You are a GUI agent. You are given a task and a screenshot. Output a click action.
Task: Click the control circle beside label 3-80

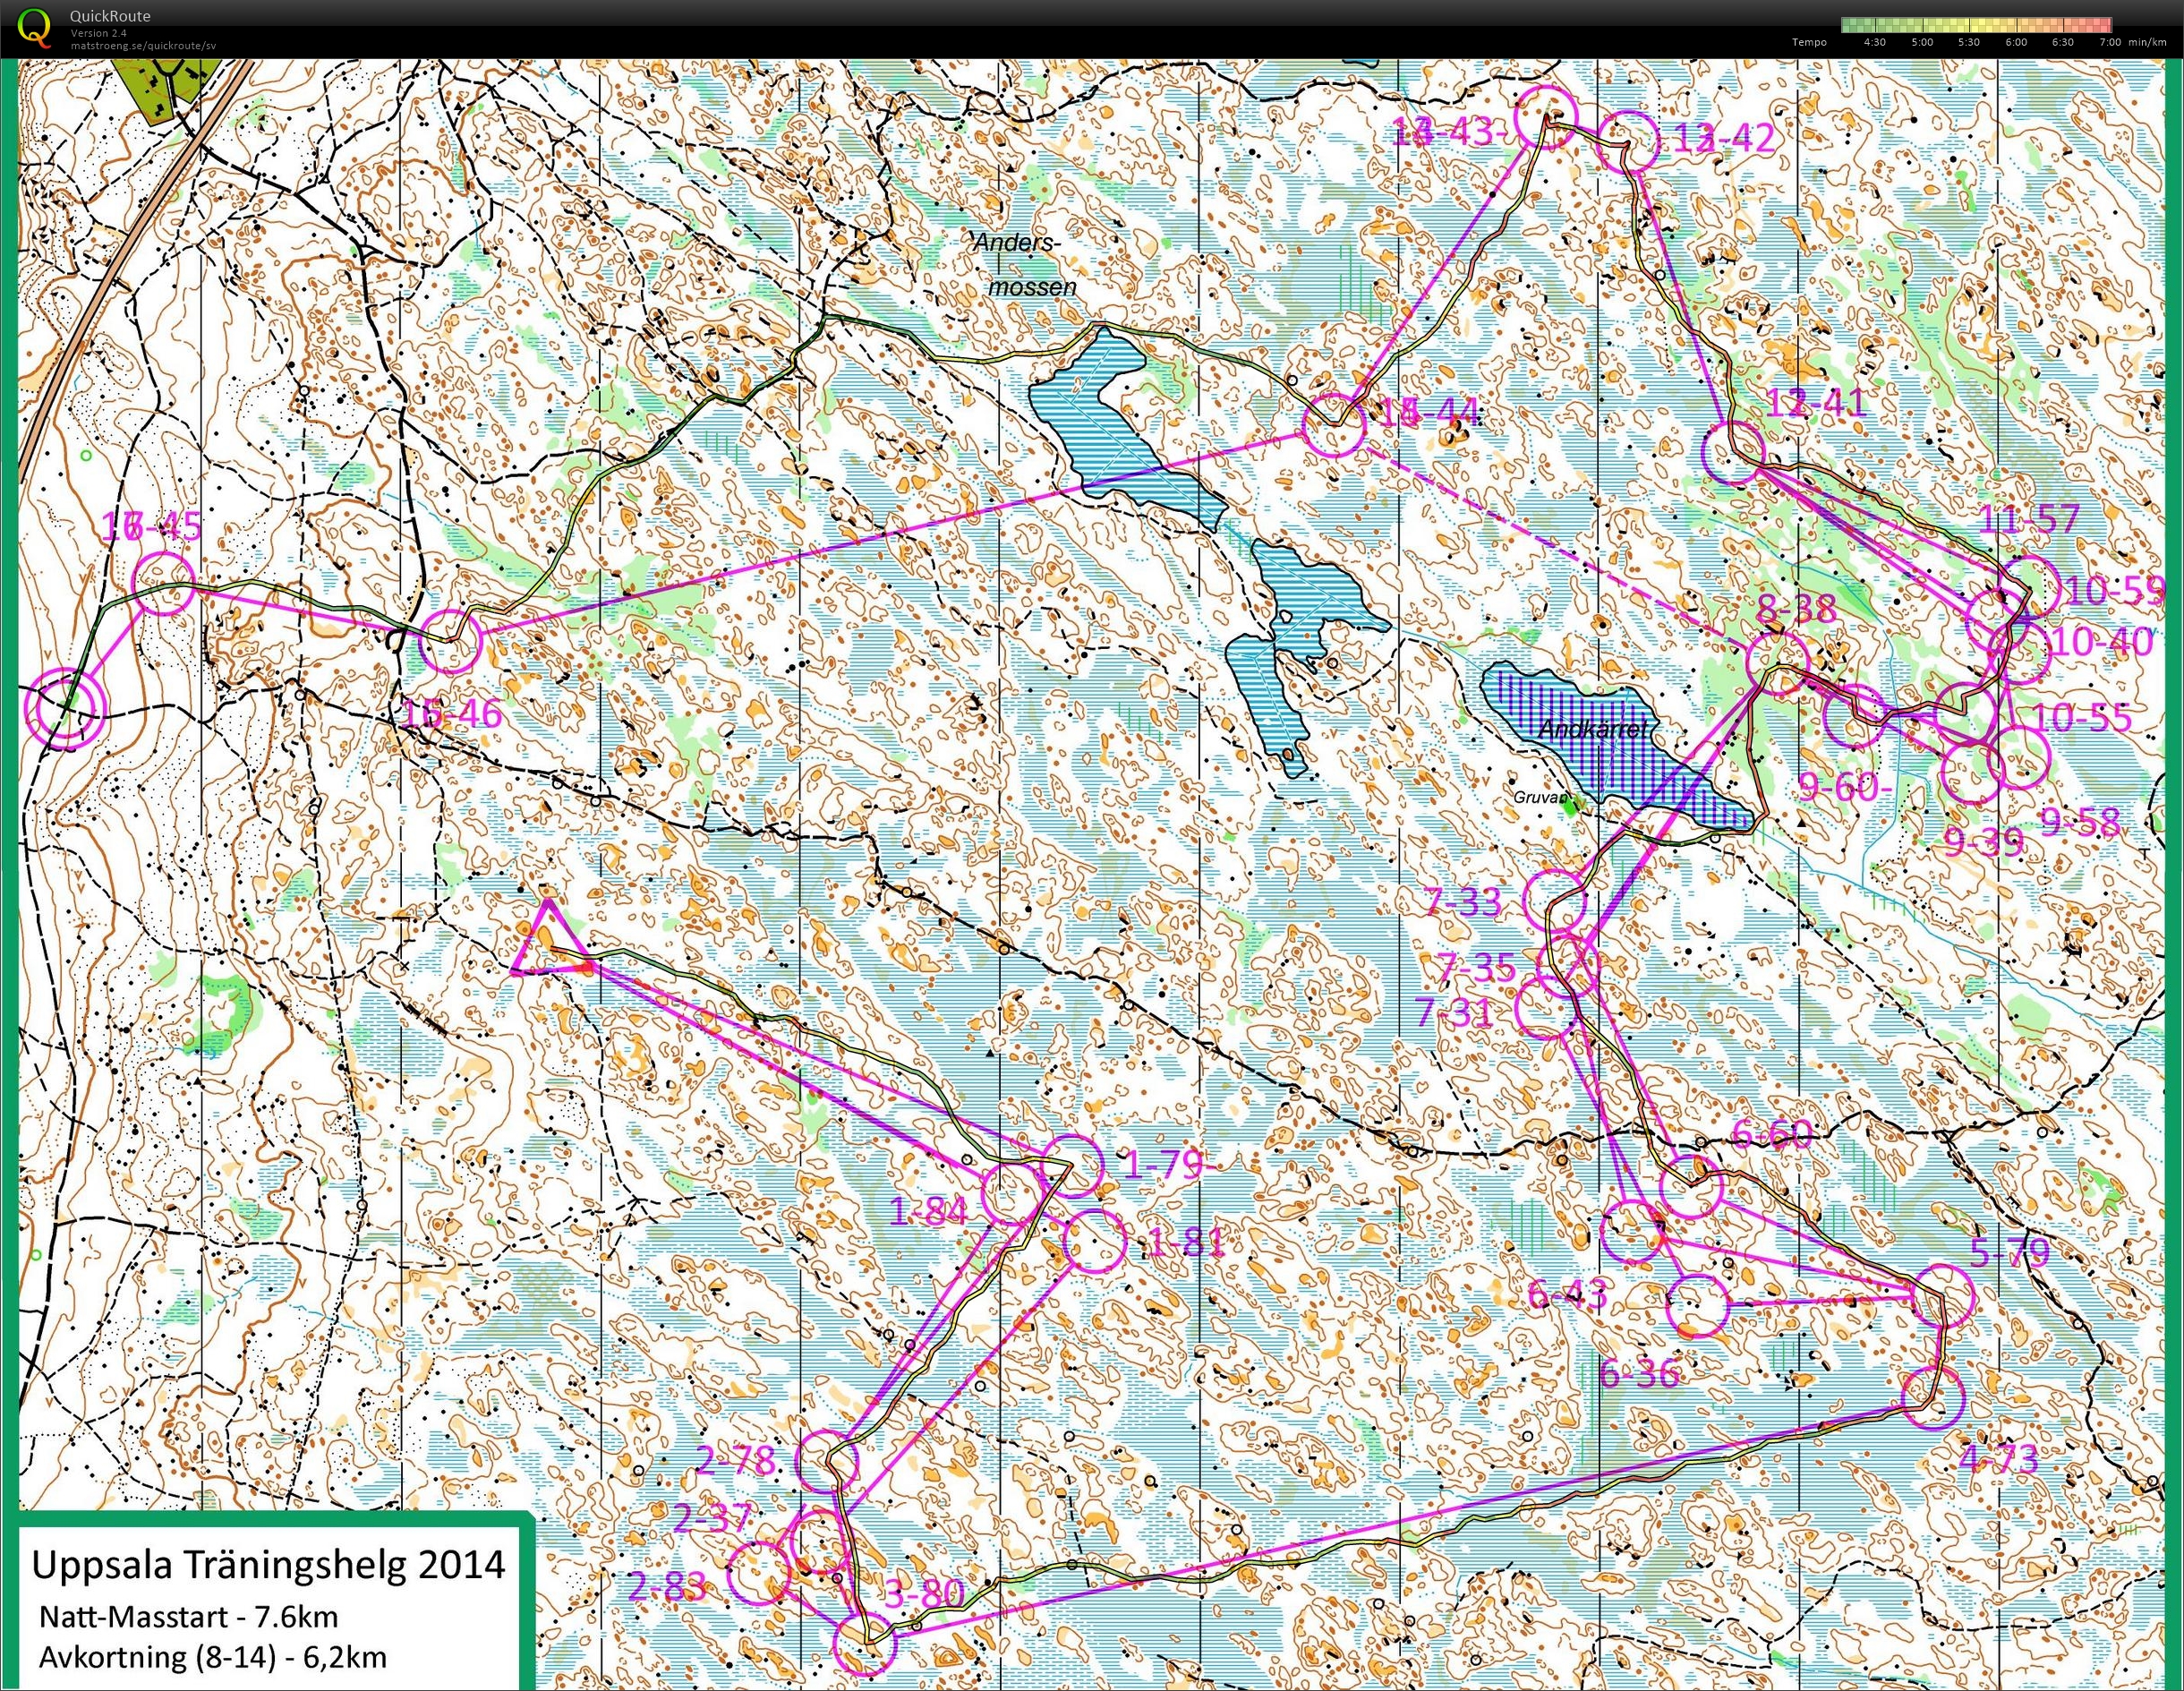click(x=863, y=1643)
